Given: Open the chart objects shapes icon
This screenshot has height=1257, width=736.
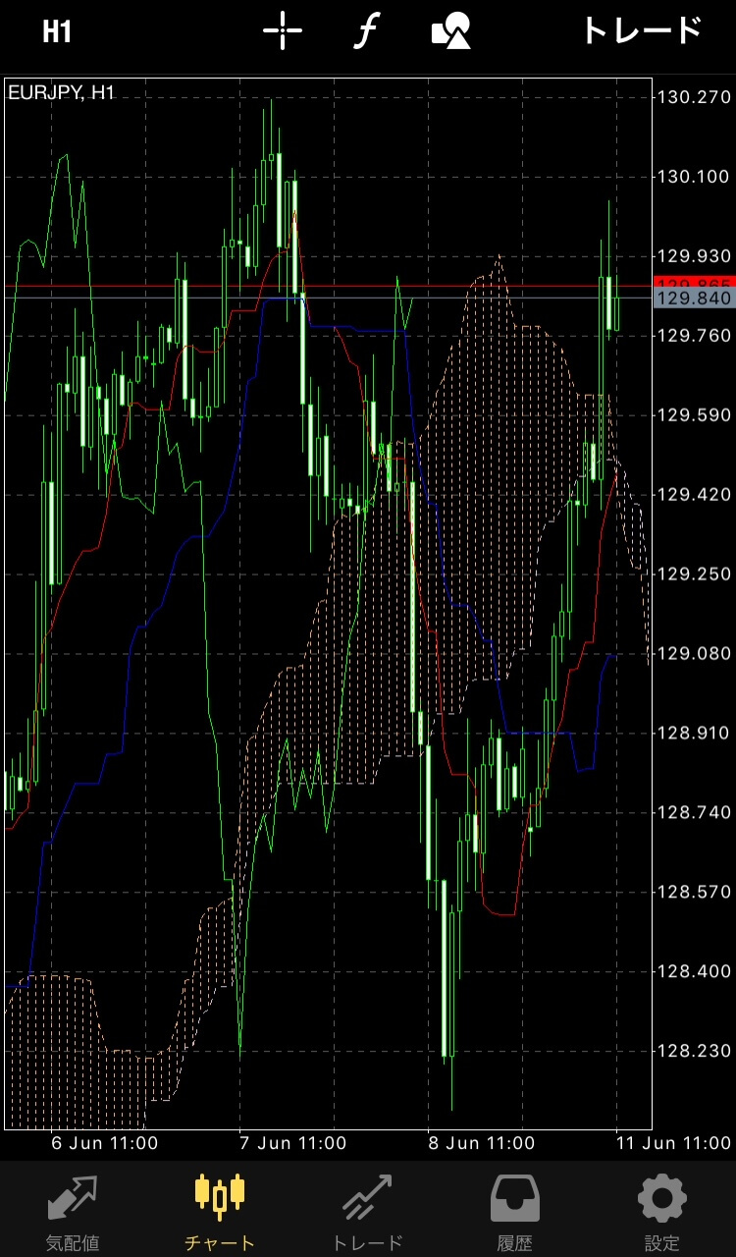Looking at the screenshot, I should (451, 31).
